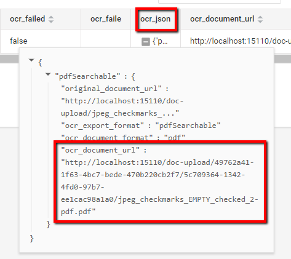Screen dimensions: 291x259
Task: Click the {"p... cell preview text
Action: 160,41
